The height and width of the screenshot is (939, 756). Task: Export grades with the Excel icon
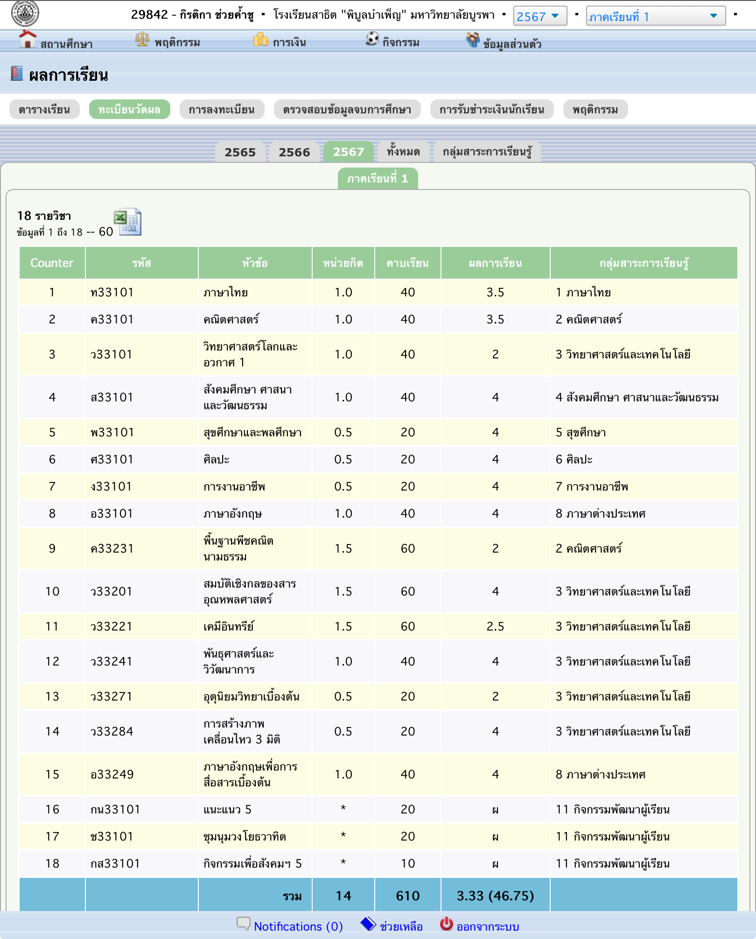127,222
